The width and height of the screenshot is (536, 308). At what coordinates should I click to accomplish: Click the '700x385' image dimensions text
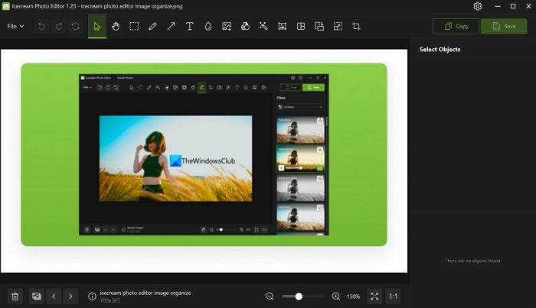click(x=109, y=300)
